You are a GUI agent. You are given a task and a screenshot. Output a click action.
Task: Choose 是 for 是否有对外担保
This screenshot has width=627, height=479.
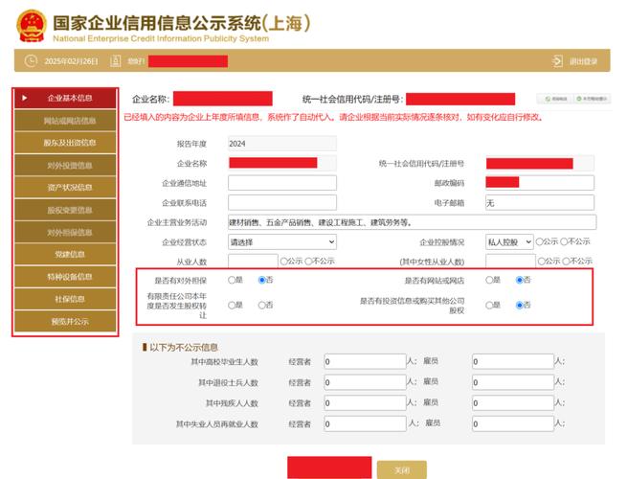pos(232,280)
